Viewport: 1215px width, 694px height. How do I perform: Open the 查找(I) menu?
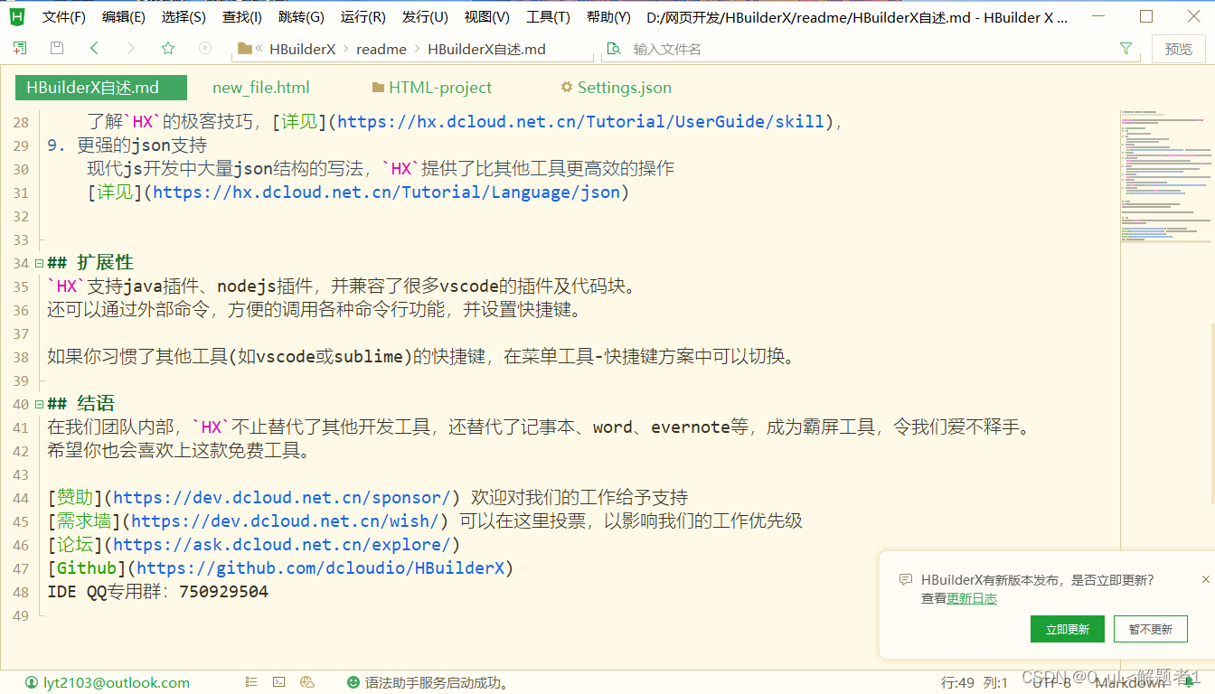(x=242, y=17)
